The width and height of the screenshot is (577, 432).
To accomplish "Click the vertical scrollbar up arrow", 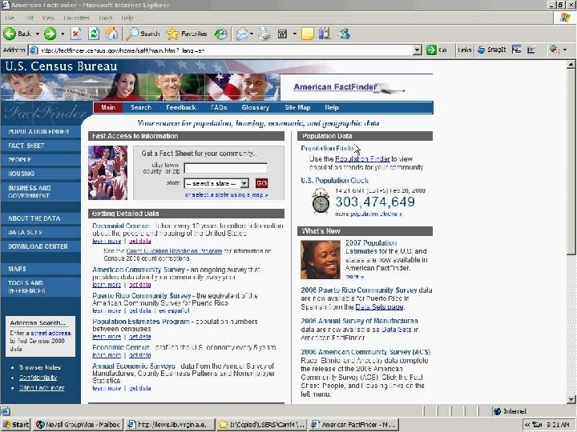I will point(571,65).
